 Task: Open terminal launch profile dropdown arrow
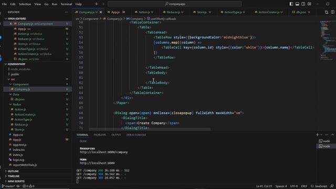coord(321,135)
